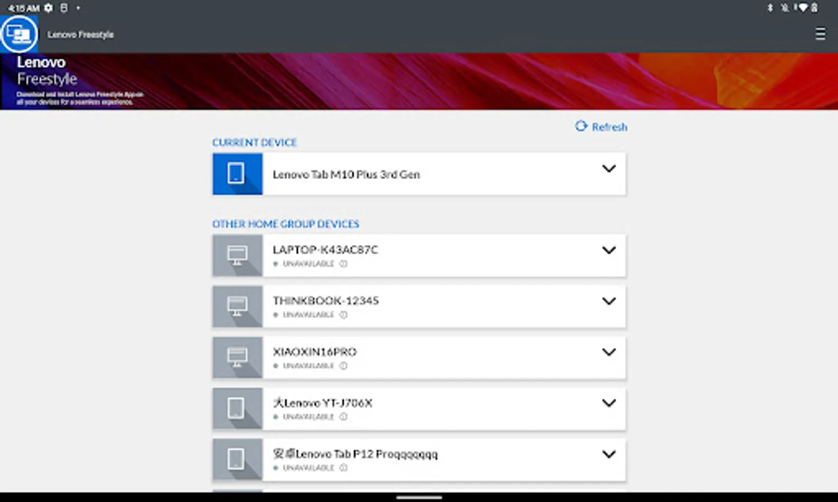This screenshot has width=838, height=502.
Task: Select the Lenovo YT-J706X device name
Action: [322, 403]
